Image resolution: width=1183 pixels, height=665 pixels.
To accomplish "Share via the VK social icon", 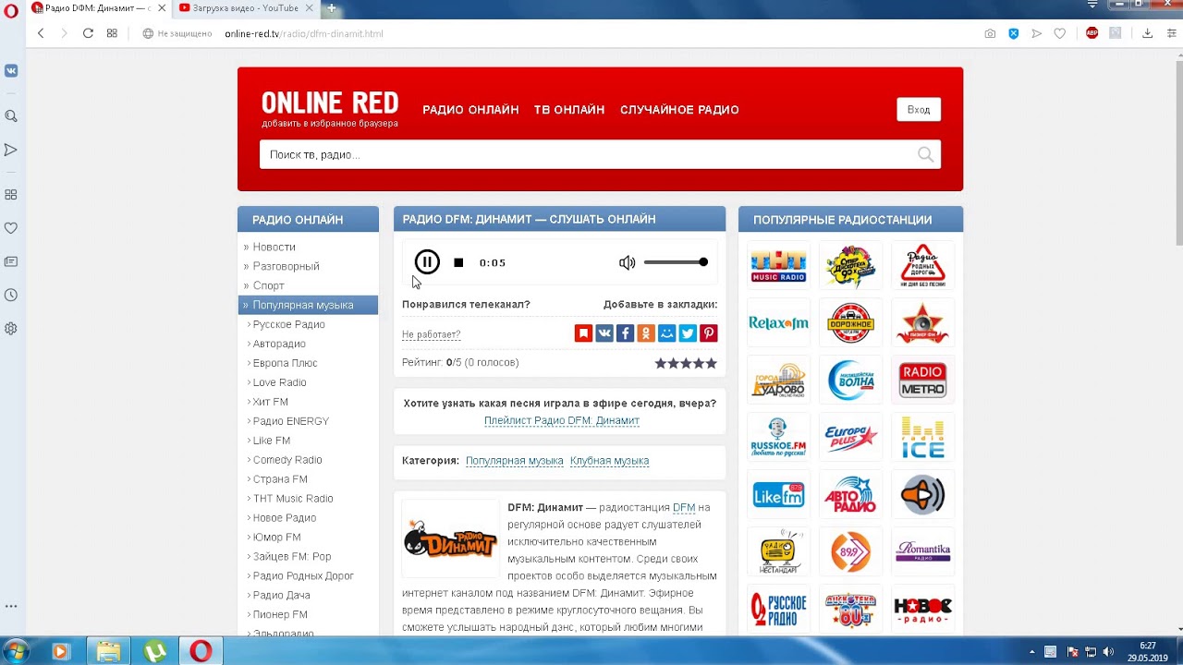I will point(604,333).
